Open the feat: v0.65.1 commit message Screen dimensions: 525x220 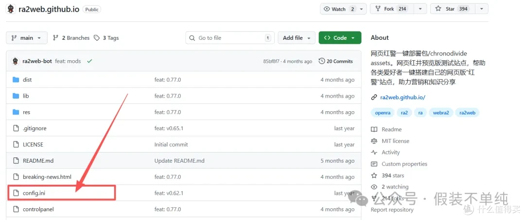(169, 128)
